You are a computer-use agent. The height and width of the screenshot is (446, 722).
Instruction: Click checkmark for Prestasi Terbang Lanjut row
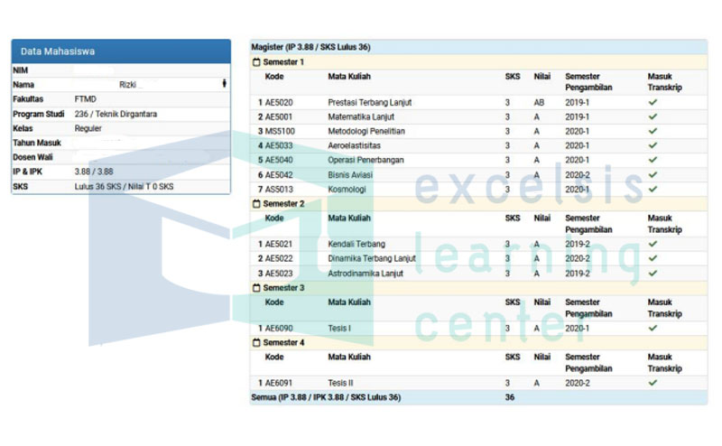point(653,102)
